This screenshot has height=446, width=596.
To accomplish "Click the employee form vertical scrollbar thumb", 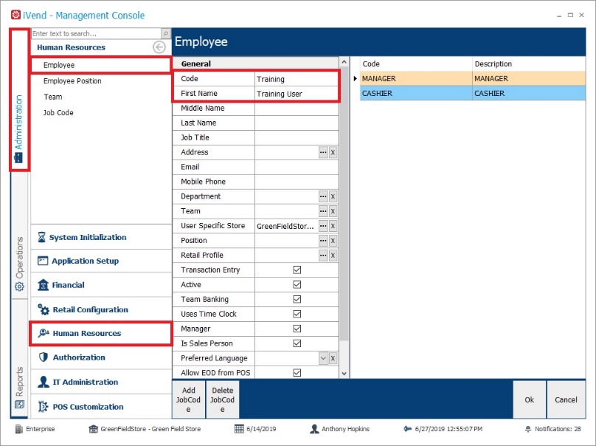I will pyautogui.click(x=344, y=204).
